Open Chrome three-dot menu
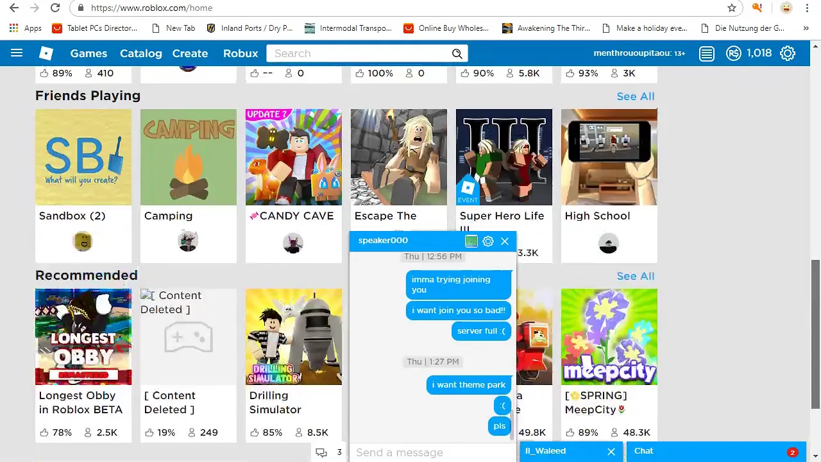The height and width of the screenshot is (462, 821). click(x=807, y=8)
